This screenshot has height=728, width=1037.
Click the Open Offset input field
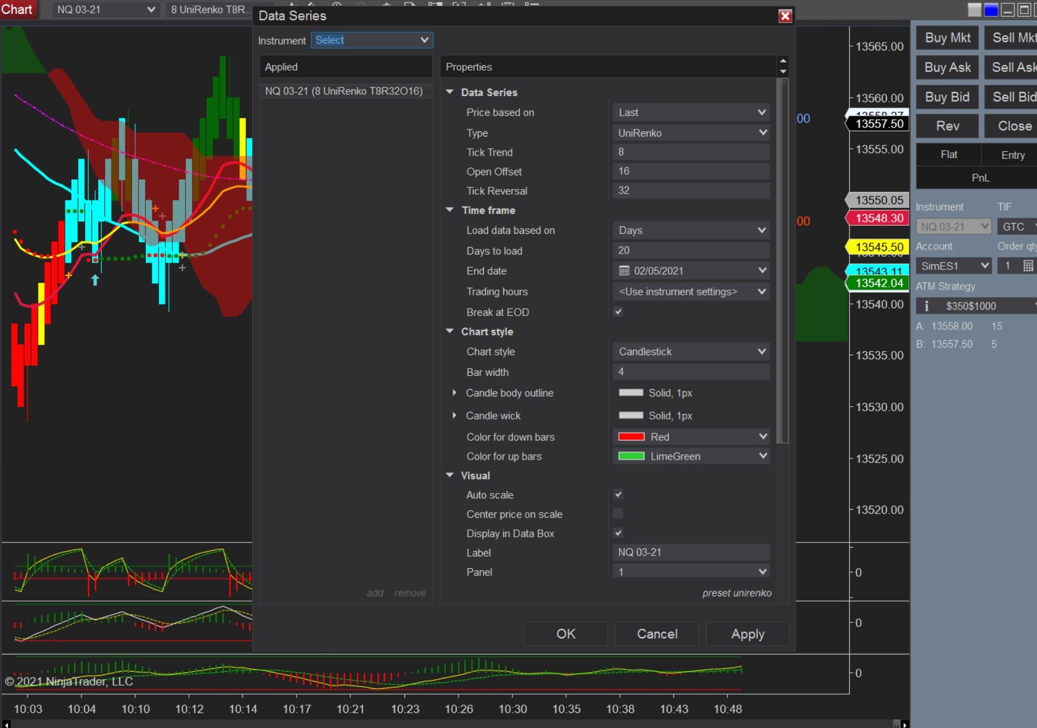coord(691,171)
